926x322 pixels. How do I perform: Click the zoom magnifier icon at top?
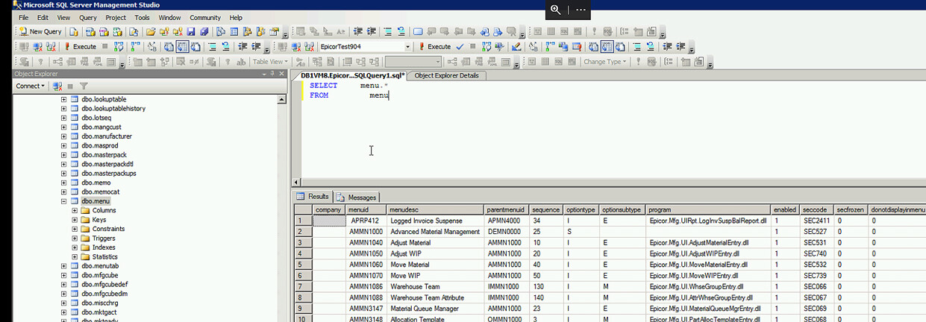pos(555,10)
